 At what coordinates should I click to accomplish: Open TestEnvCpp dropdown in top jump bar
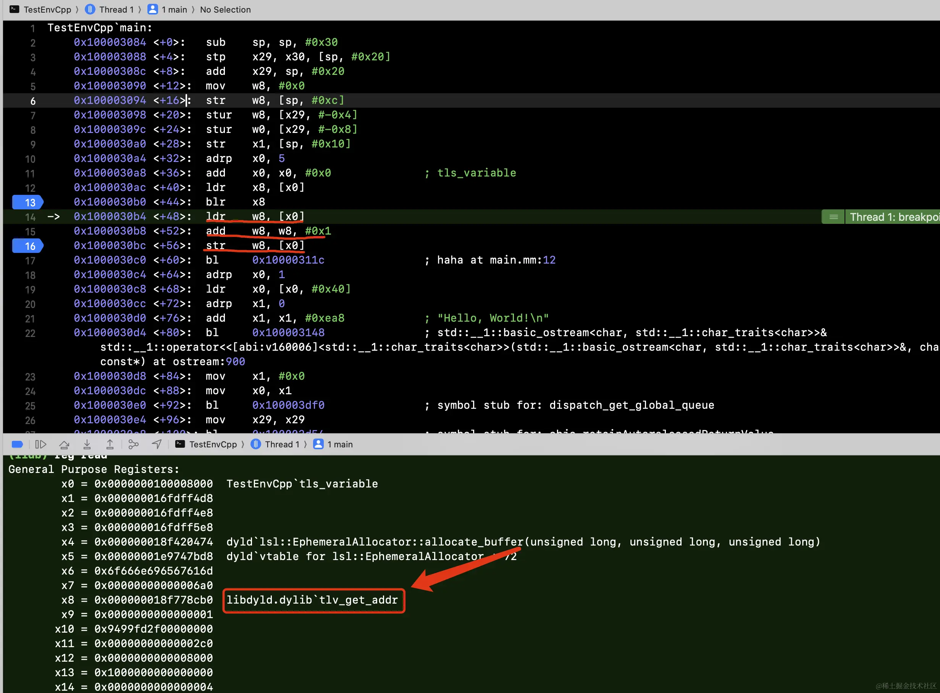(47, 10)
